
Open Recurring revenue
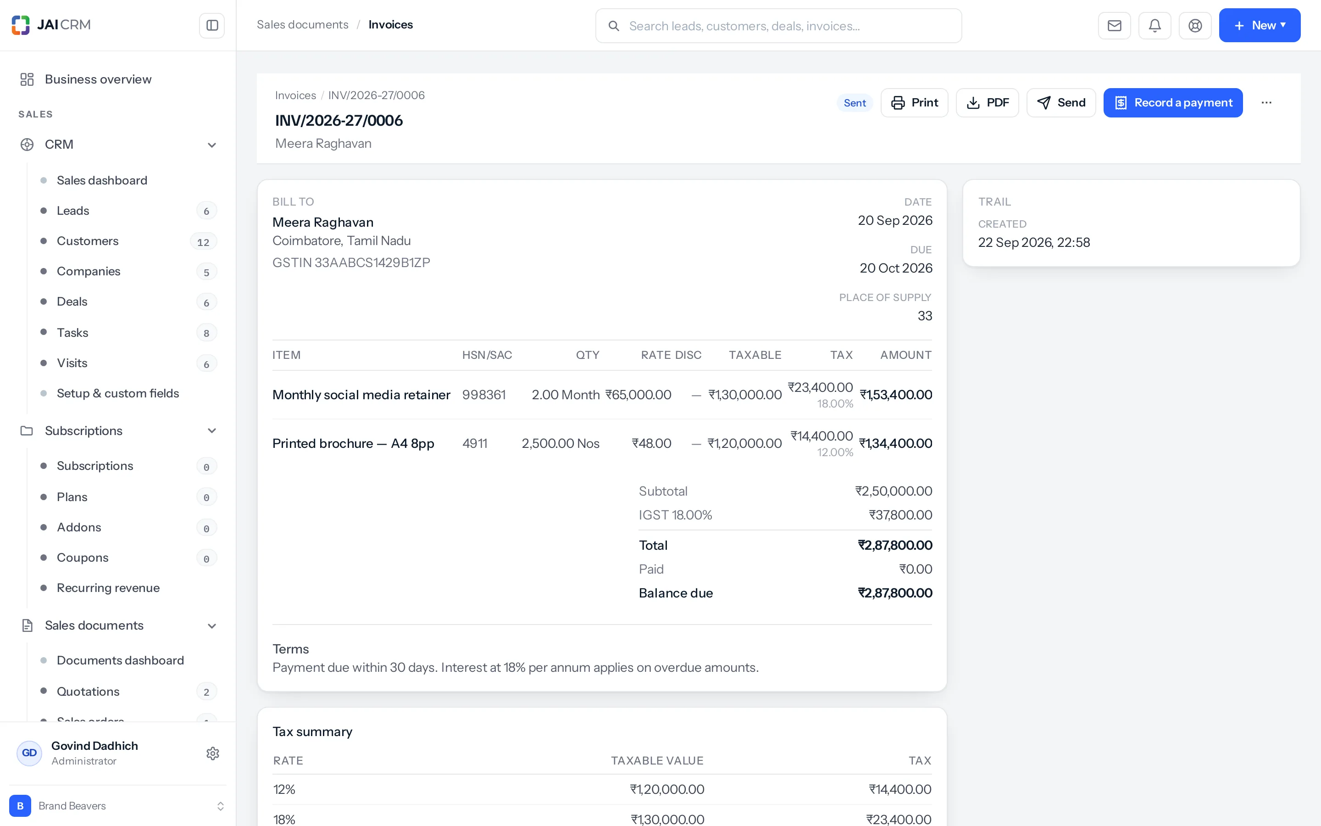tap(108, 588)
